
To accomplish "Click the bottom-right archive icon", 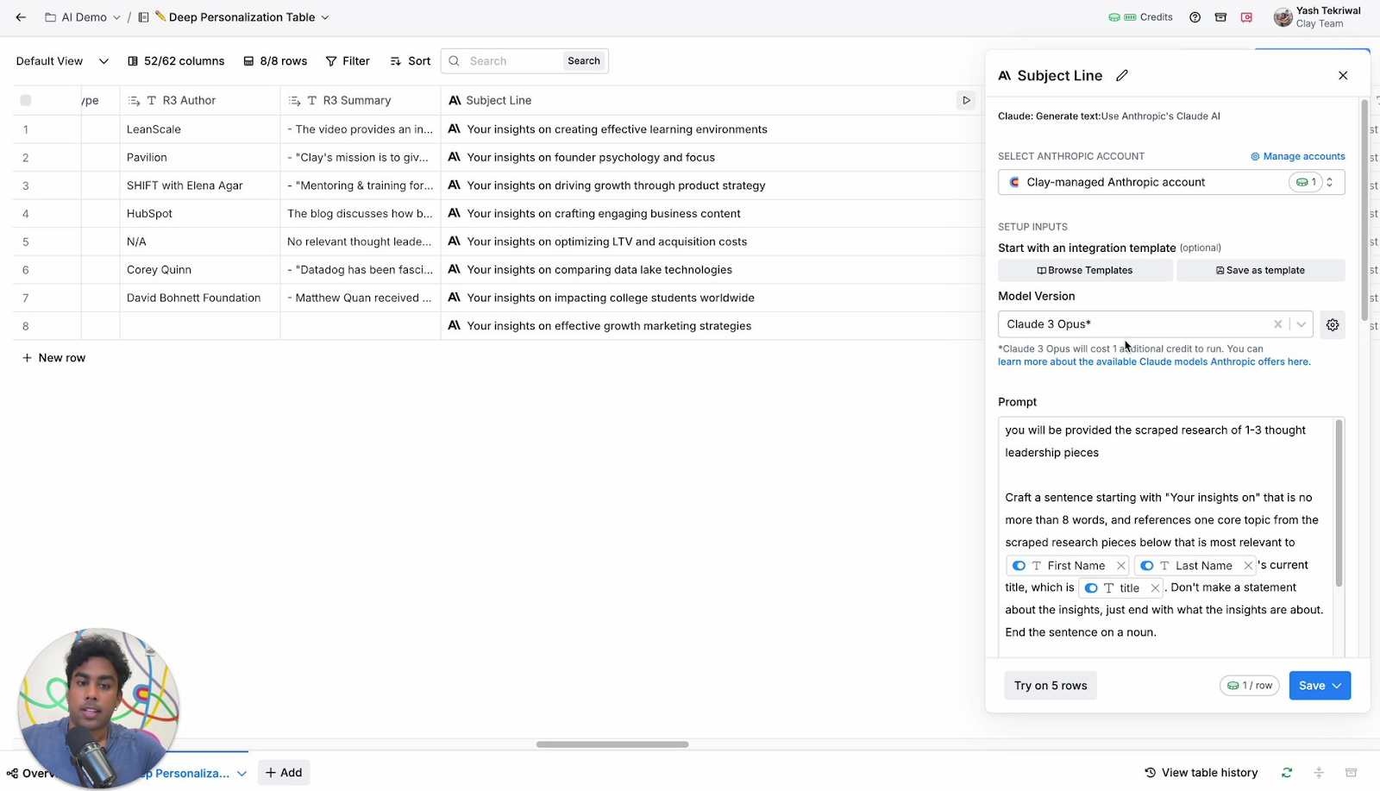I will pyautogui.click(x=1352, y=773).
